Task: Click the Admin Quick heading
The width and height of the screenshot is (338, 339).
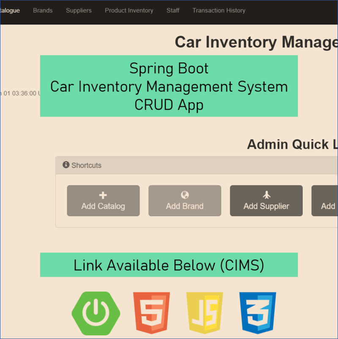Action: (x=292, y=144)
